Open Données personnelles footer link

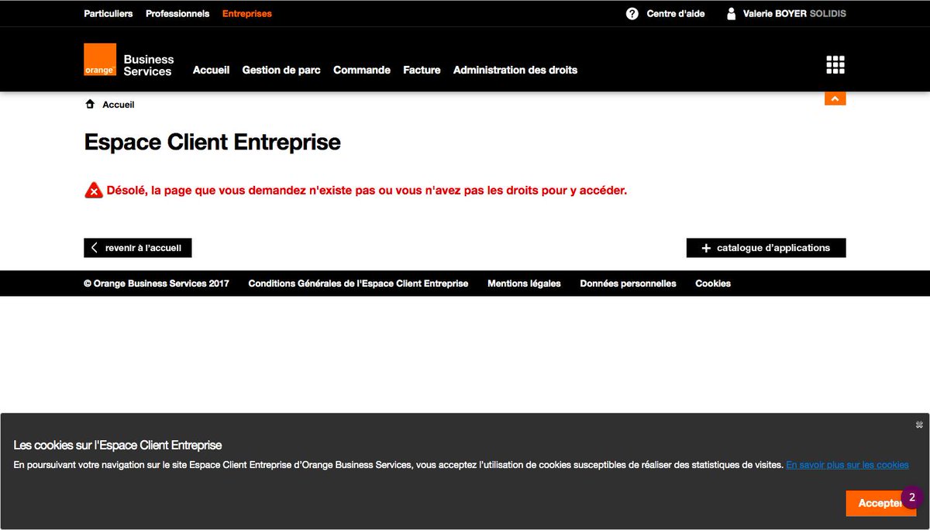[x=628, y=284]
